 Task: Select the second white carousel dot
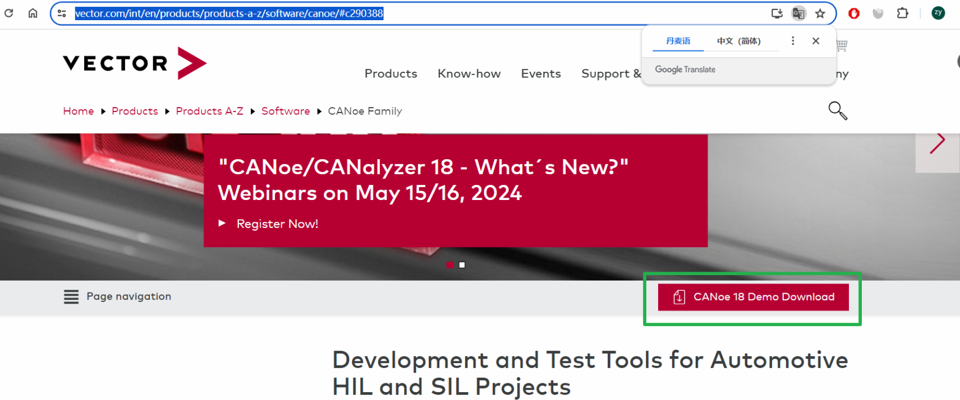(462, 265)
